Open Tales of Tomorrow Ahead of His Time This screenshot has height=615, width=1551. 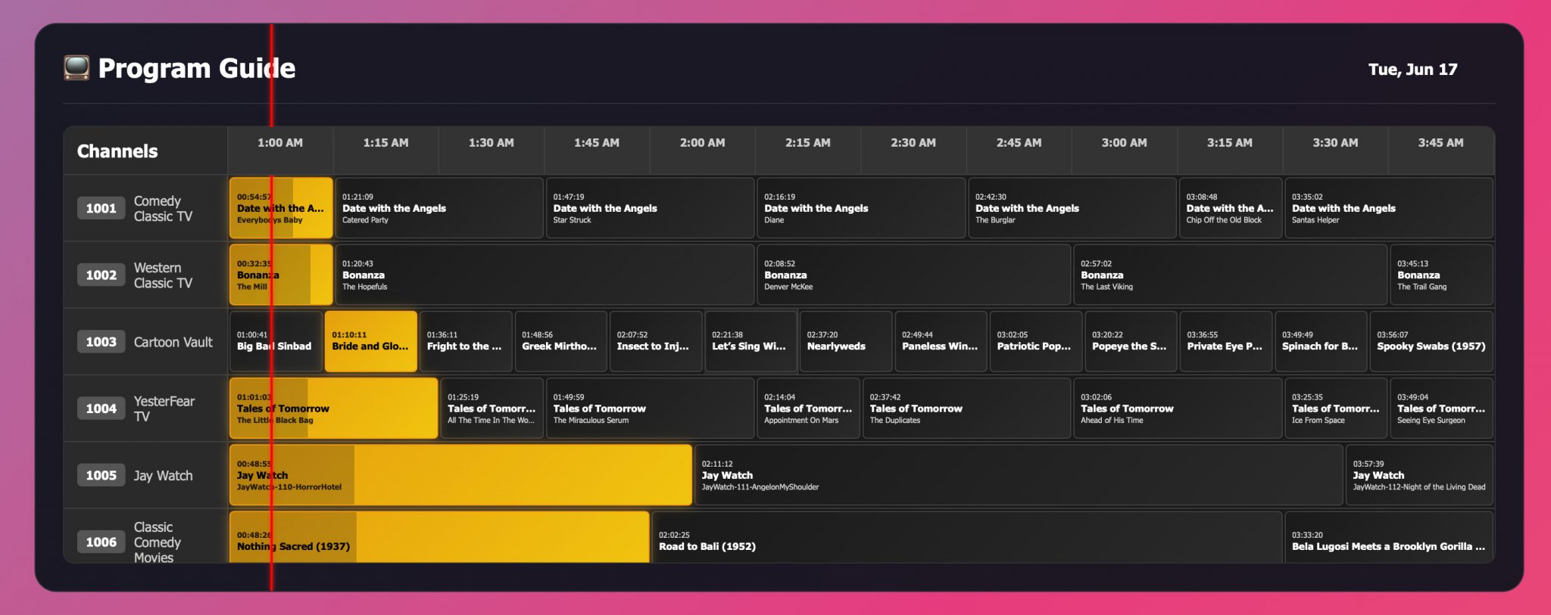(1178, 408)
